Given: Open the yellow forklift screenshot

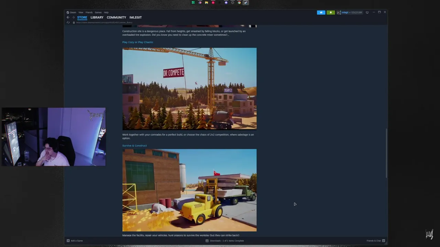Looking at the screenshot, I should coord(189,190).
